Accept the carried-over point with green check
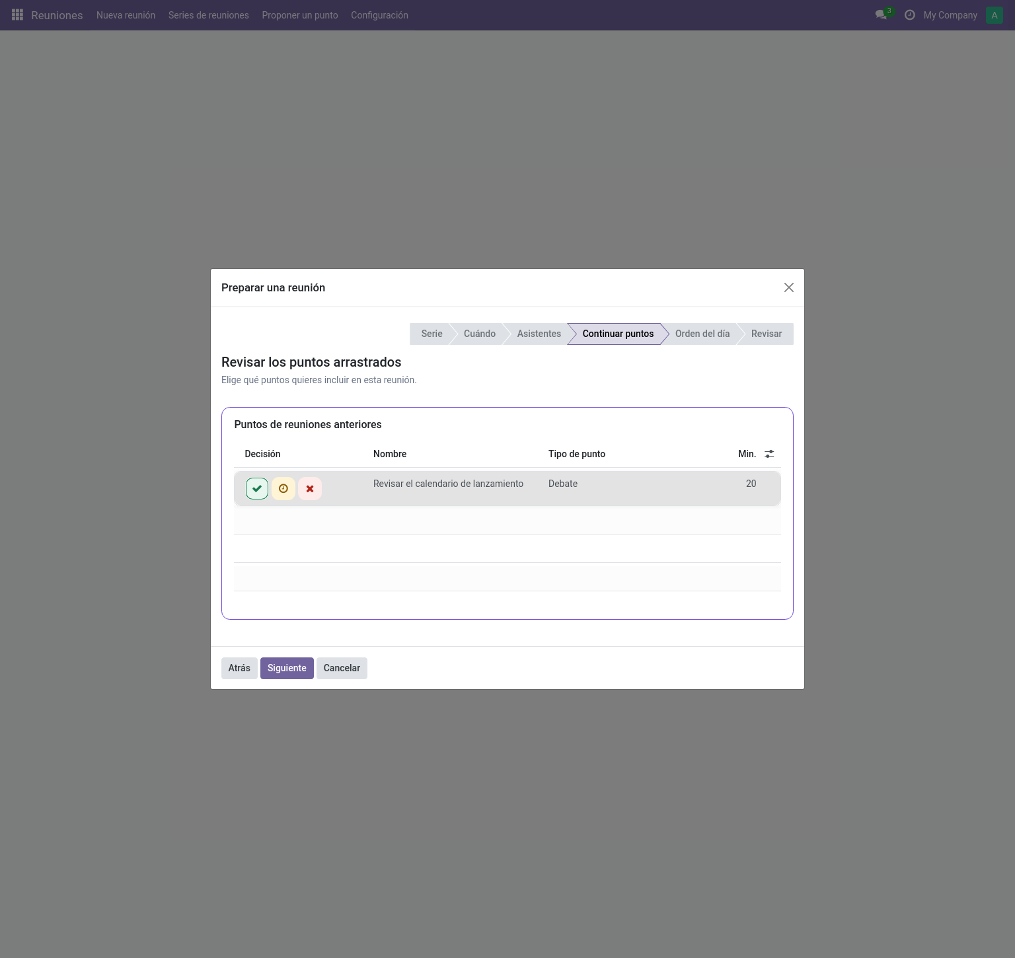 pos(257,488)
